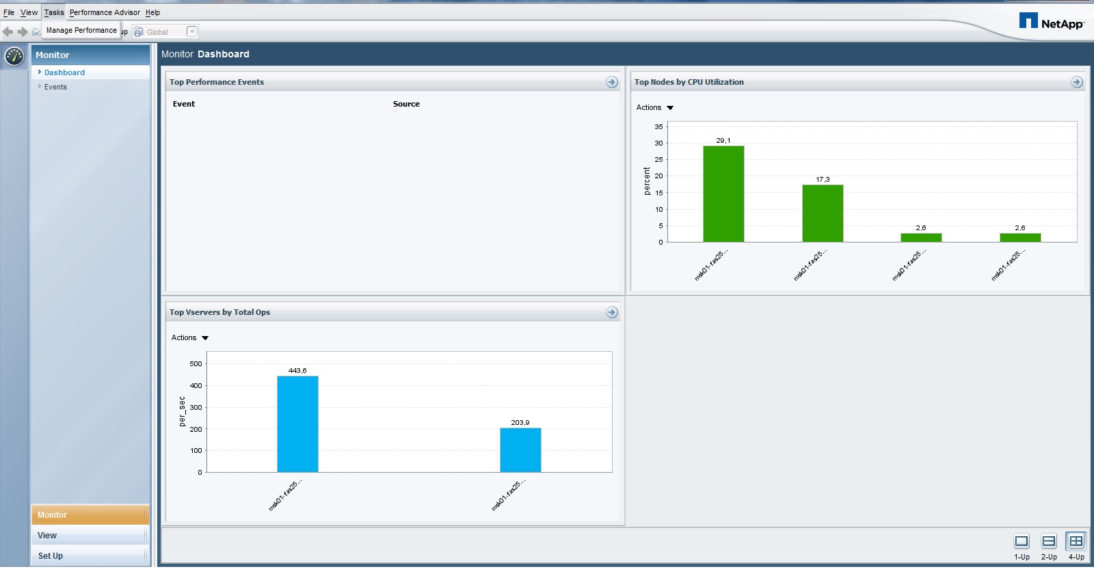Open Top Vservers by Total Ops arrow

612,312
